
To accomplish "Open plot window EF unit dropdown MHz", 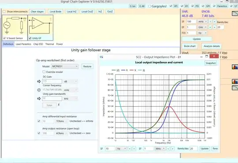I will point(160,149).
